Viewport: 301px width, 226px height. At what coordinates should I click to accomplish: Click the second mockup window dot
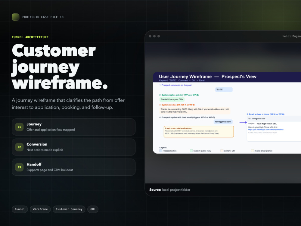[154, 36]
